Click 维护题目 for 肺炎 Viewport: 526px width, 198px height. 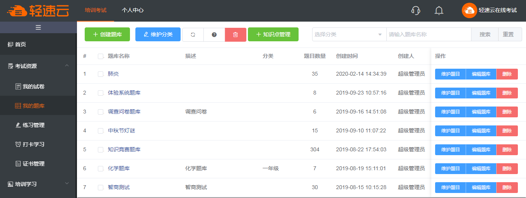pyautogui.click(x=451, y=74)
